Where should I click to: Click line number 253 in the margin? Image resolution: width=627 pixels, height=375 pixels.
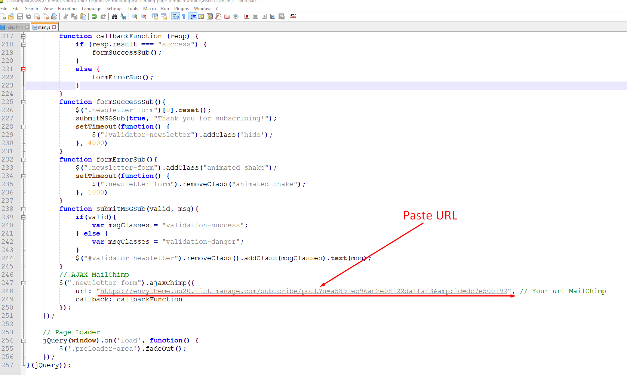click(x=7, y=332)
